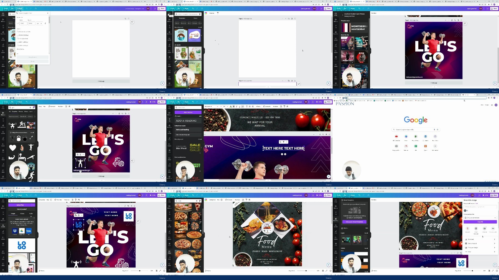Expand Print your design in the share panel

pyautogui.click(x=480, y=248)
